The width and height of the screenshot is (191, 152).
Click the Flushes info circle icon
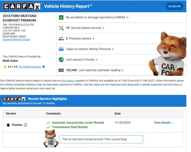26,125
